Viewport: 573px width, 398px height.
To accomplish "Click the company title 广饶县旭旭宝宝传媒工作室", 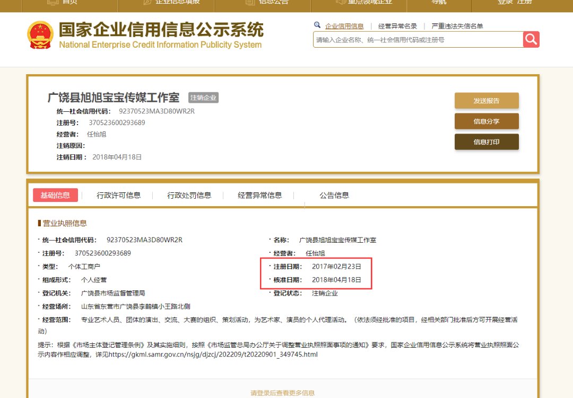I will (114, 98).
